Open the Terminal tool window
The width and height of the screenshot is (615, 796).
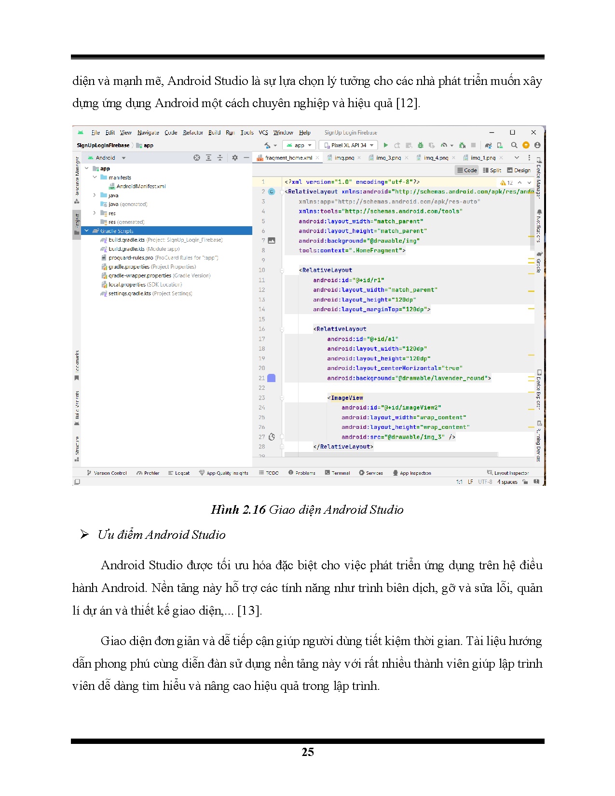pyautogui.click(x=338, y=473)
